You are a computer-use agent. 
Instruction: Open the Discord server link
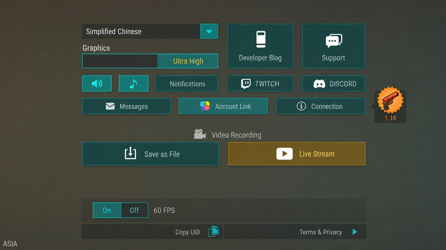[334, 84]
